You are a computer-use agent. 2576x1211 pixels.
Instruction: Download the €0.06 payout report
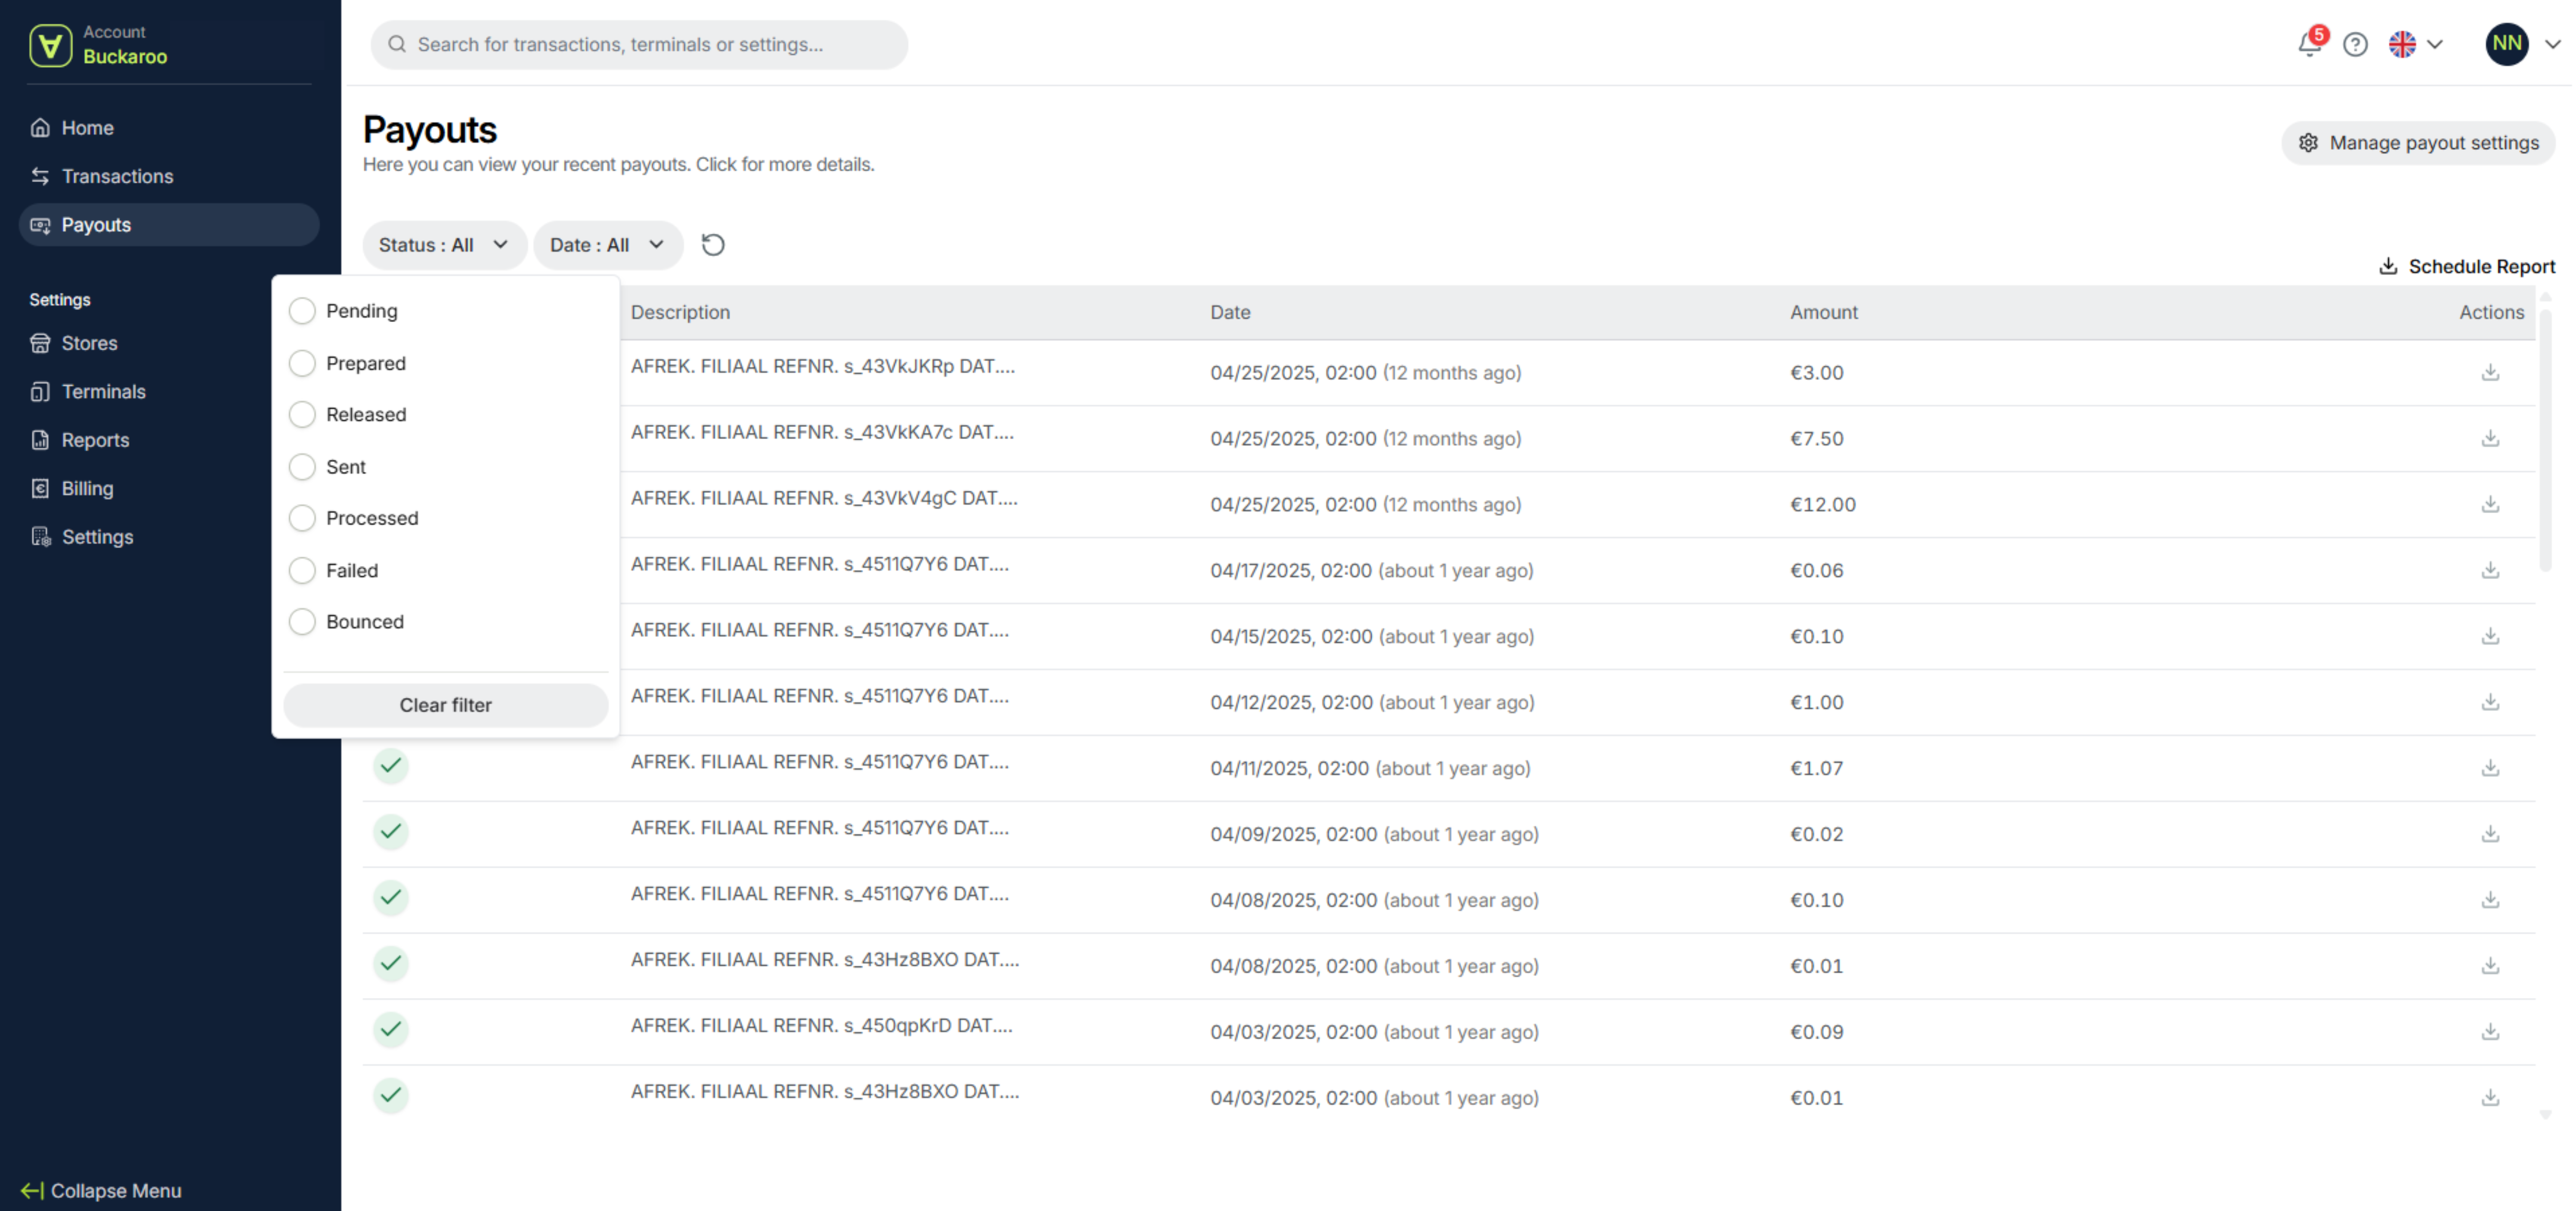(x=2490, y=570)
